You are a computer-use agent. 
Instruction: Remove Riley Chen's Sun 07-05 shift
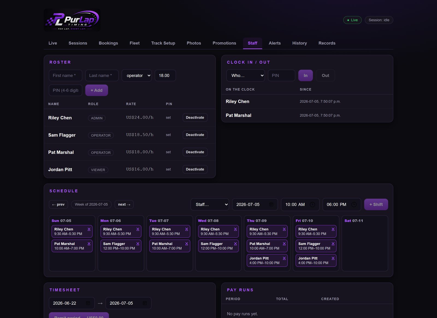(89, 229)
